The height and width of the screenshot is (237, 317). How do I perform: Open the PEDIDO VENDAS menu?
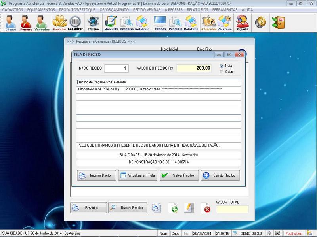(x=147, y=10)
